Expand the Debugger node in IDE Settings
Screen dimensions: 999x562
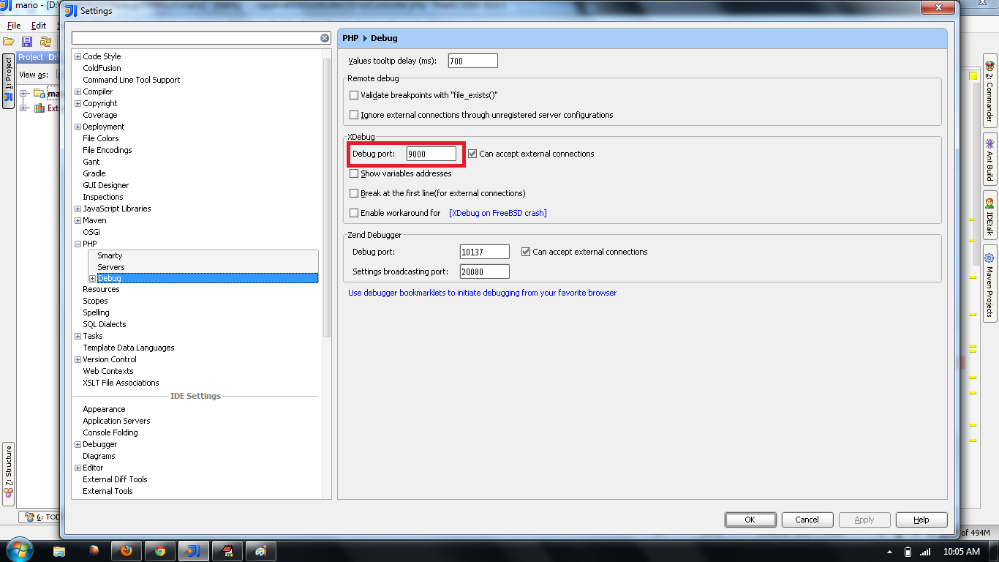coord(78,444)
